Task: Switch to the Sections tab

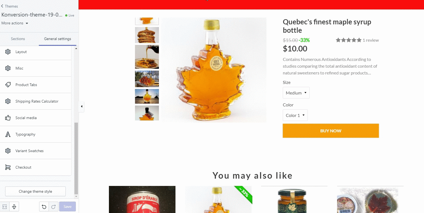Action: [x=18, y=39]
